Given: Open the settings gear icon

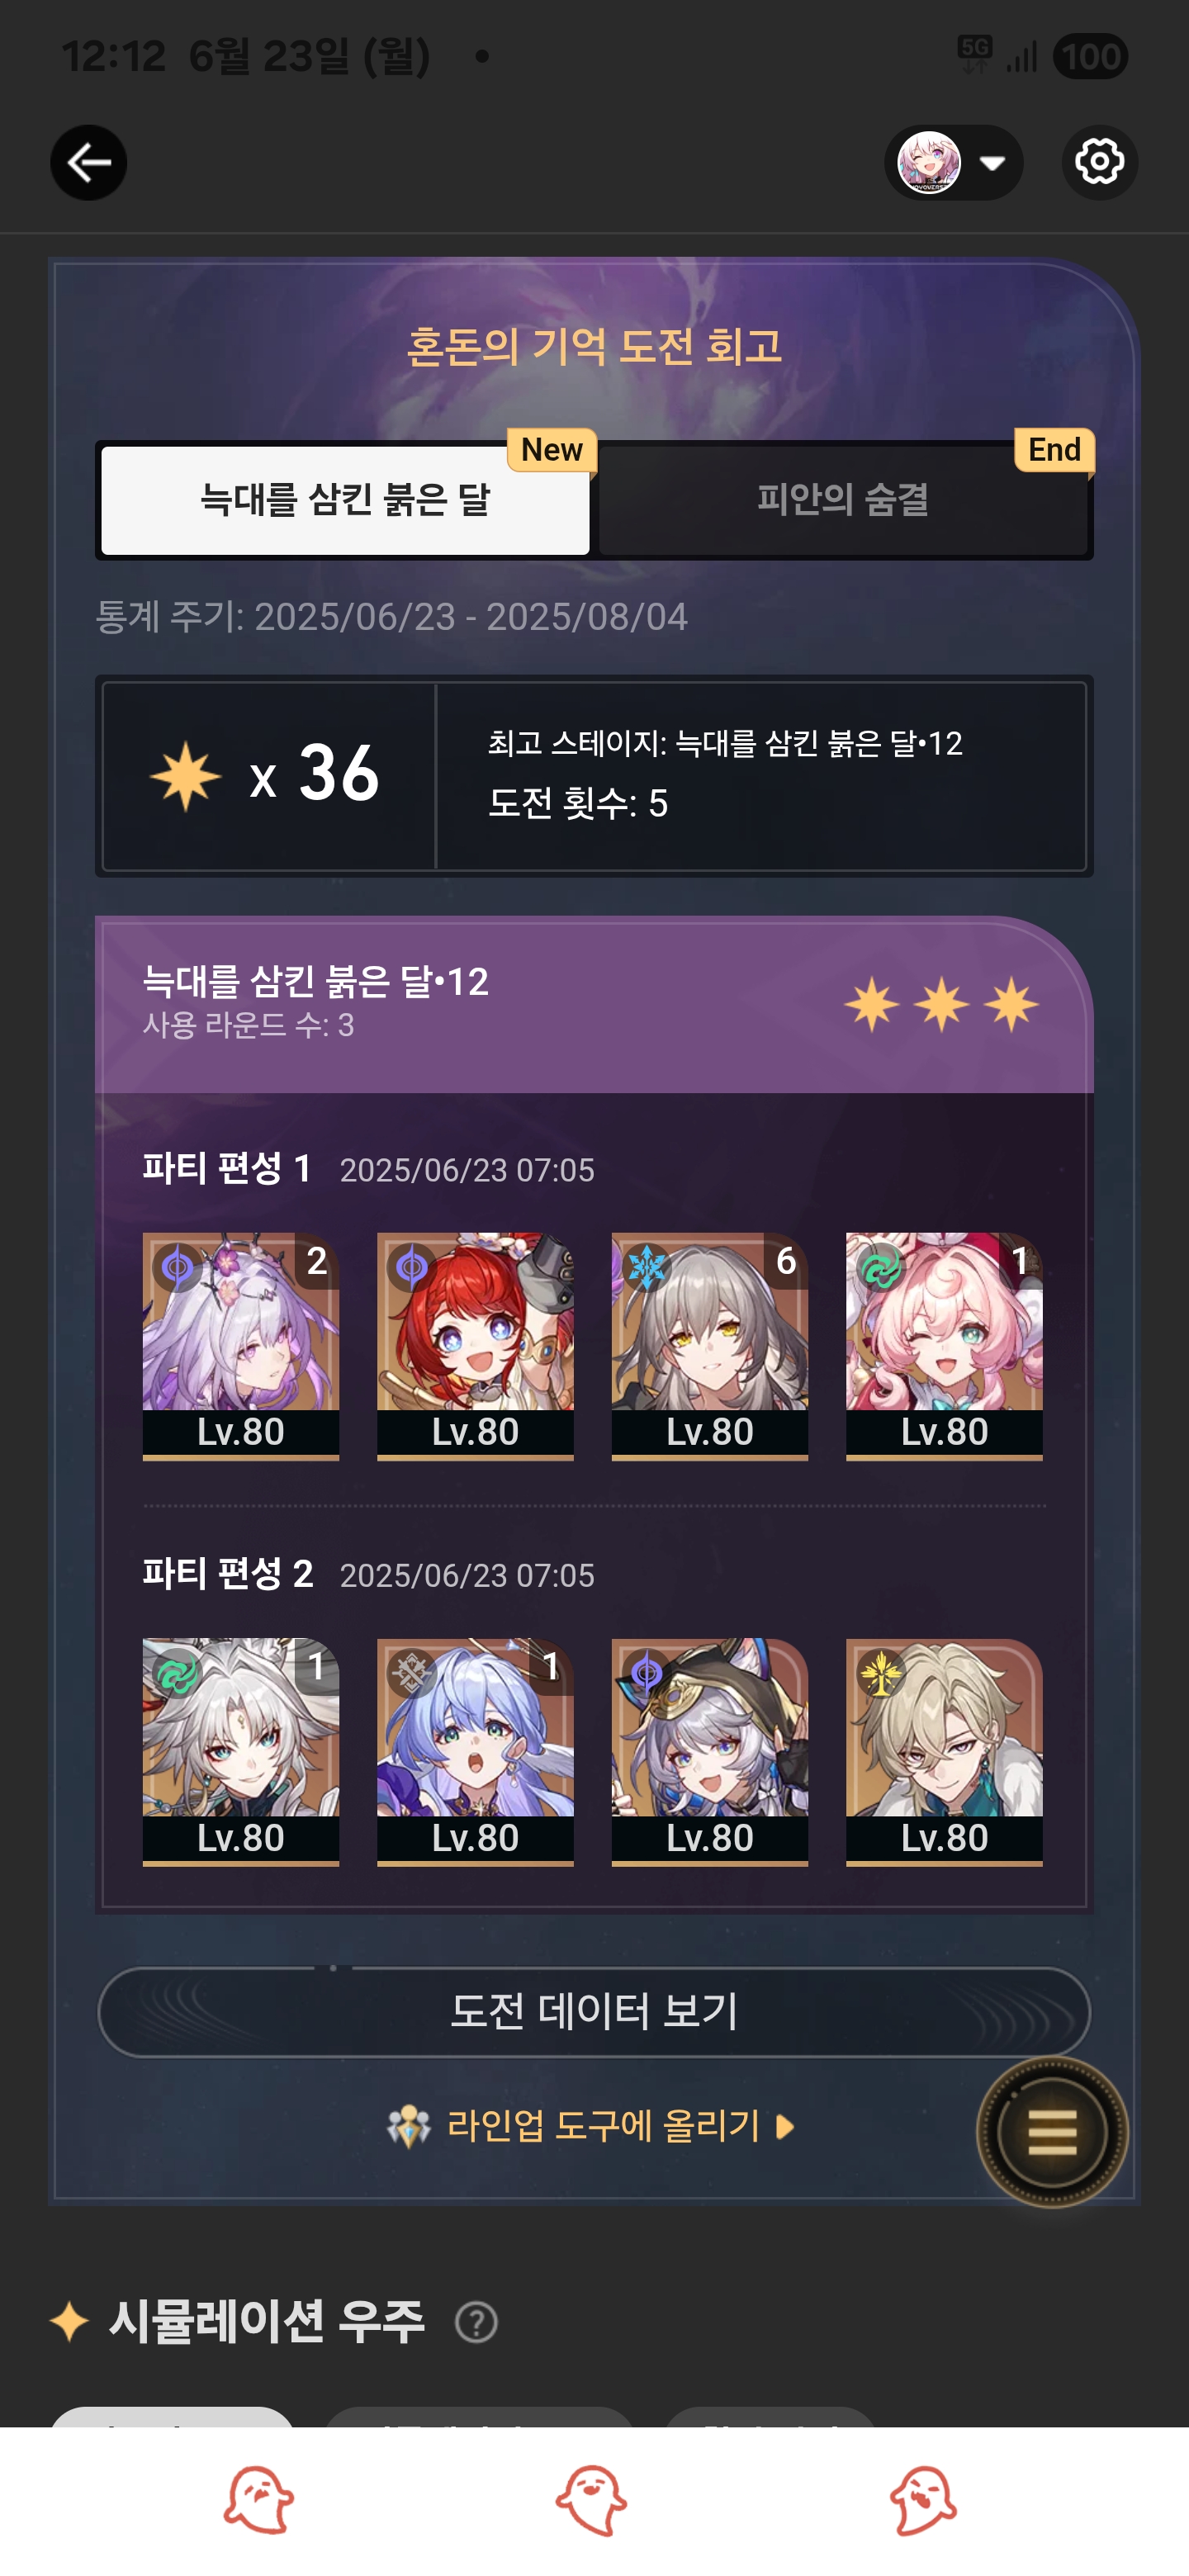Looking at the screenshot, I should tap(1099, 162).
